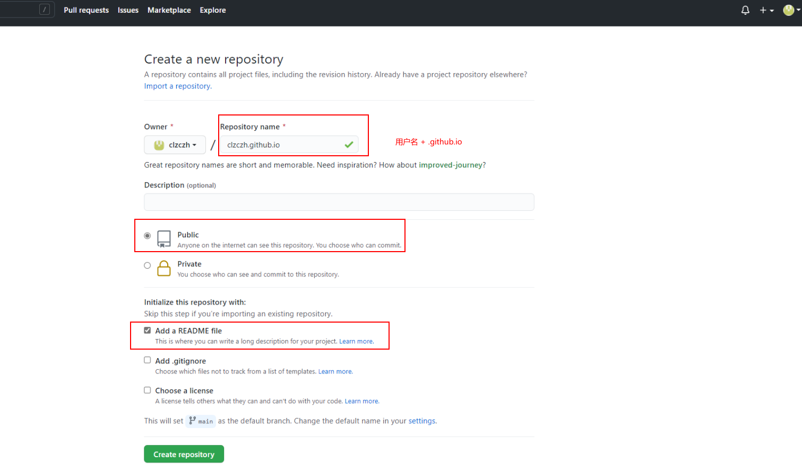Screen dimensions: 802x472
Task: Click inside the Description input field
Action: [338, 202]
